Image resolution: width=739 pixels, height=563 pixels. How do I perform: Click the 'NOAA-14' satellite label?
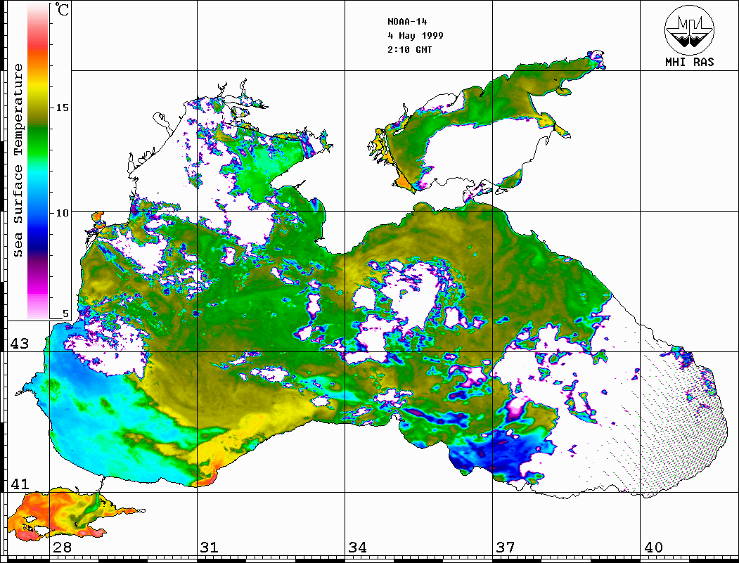click(x=407, y=22)
